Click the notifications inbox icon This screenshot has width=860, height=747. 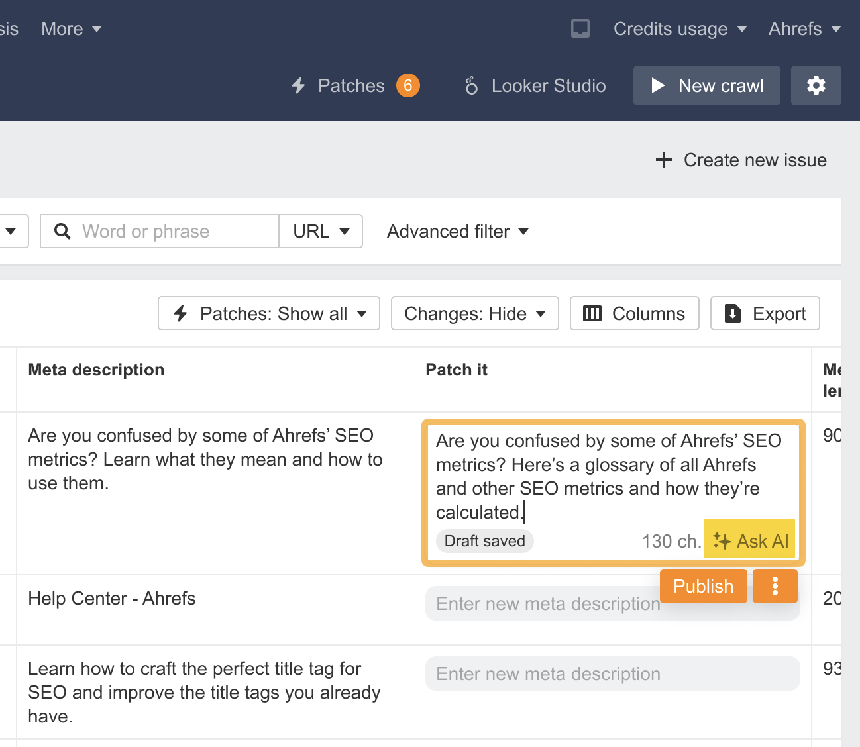click(x=580, y=28)
